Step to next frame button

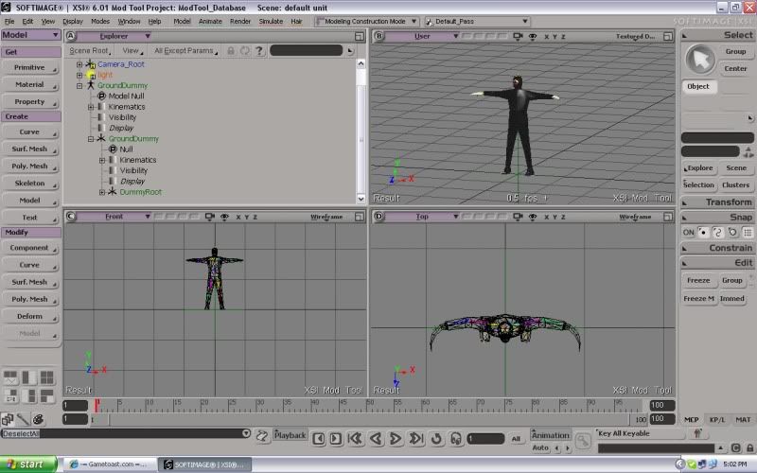[x=336, y=438]
